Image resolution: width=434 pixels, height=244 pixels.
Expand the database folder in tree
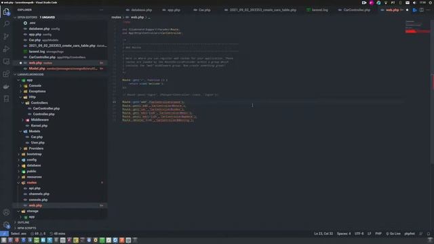tap(34, 165)
